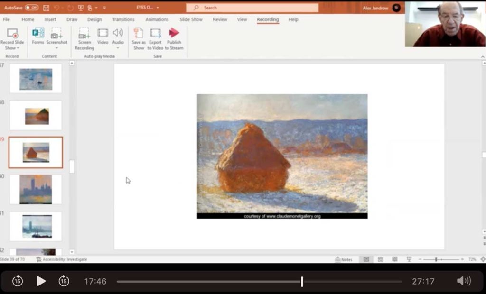The image size is (486, 294).
Task: Click the Undo arrow in title bar
Action: click(56, 8)
